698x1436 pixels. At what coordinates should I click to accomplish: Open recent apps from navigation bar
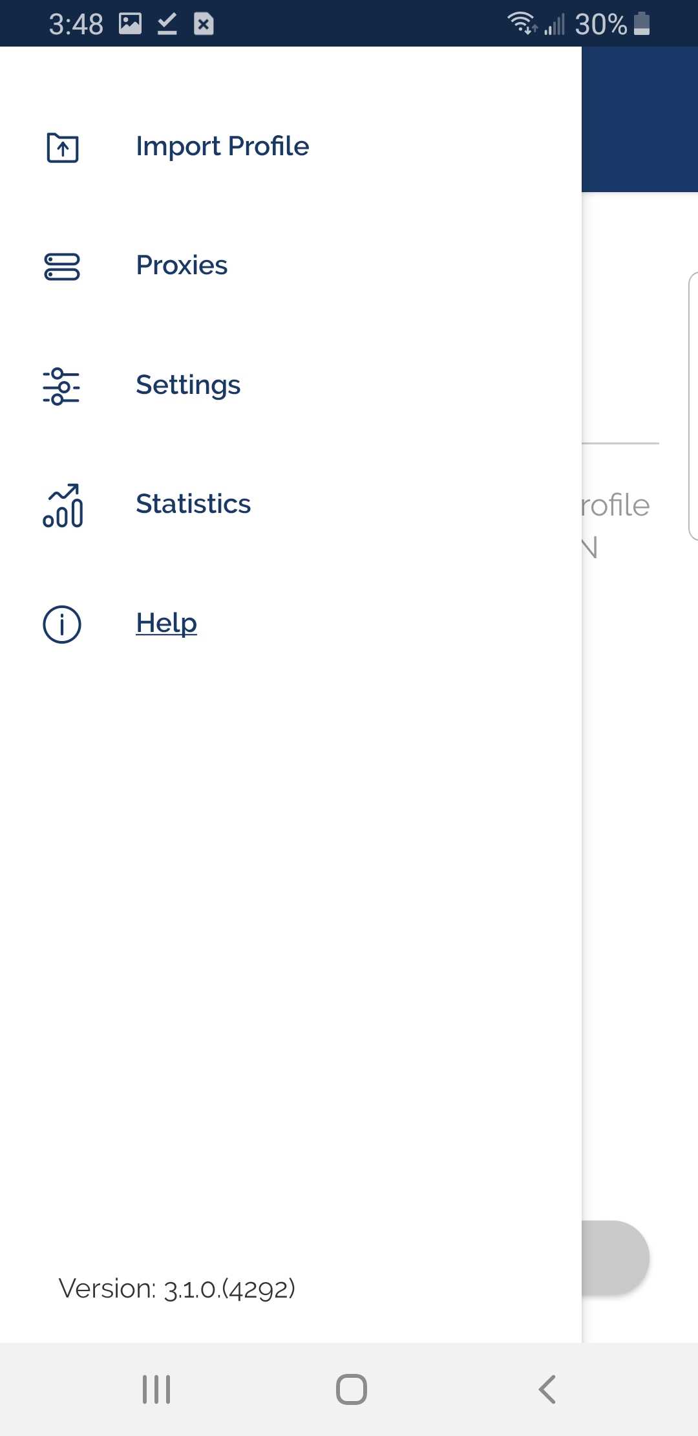(x=156, y=1389)
